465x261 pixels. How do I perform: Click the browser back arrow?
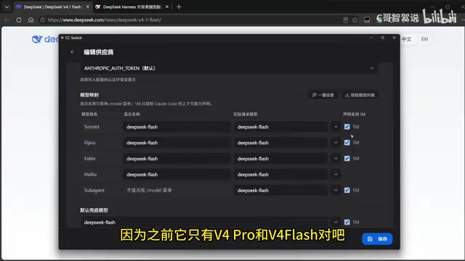[7, 20]
